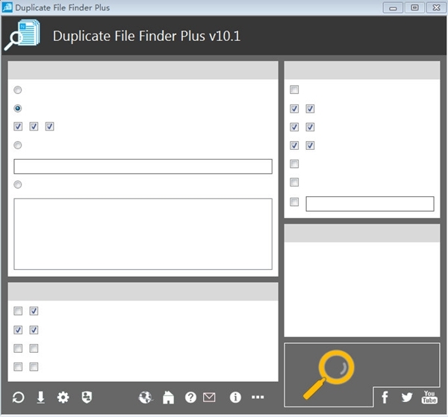The image size is (448, 417).
Task: Uncheck the middle of three checkboxes below selected radio
Action: [x=34, y=126]
